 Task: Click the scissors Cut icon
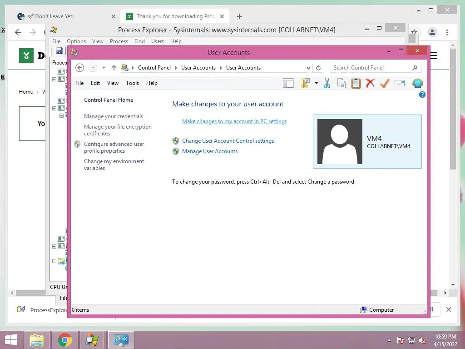point(327,84)
